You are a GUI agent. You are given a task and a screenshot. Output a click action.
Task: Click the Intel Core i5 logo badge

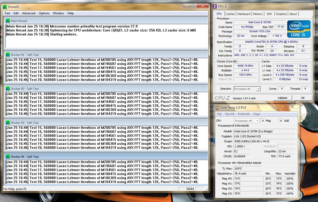299,29
